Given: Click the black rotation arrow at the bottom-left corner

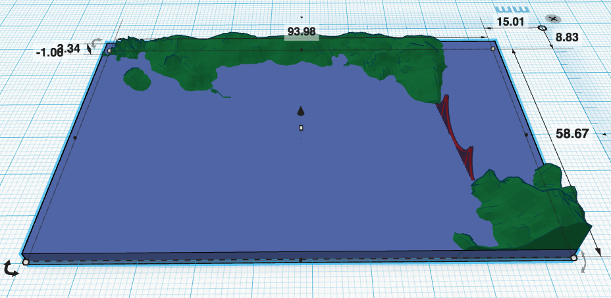Looking at the screenshot, I should (11, 268).
